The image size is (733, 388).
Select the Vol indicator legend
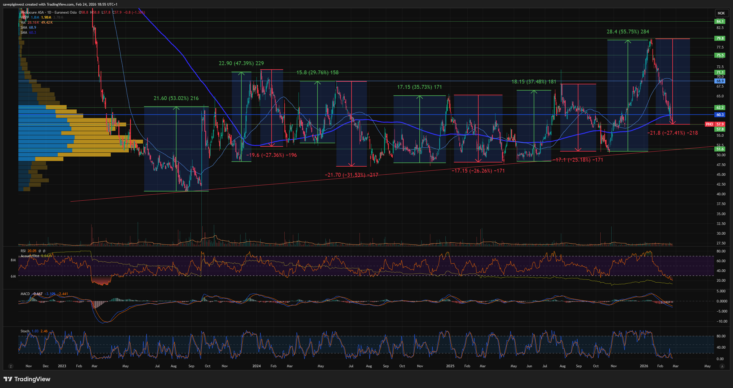pyautogui.click(x=23, y=22)
